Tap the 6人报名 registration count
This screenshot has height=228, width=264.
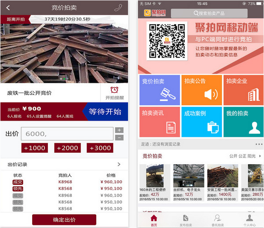(15, 116)
